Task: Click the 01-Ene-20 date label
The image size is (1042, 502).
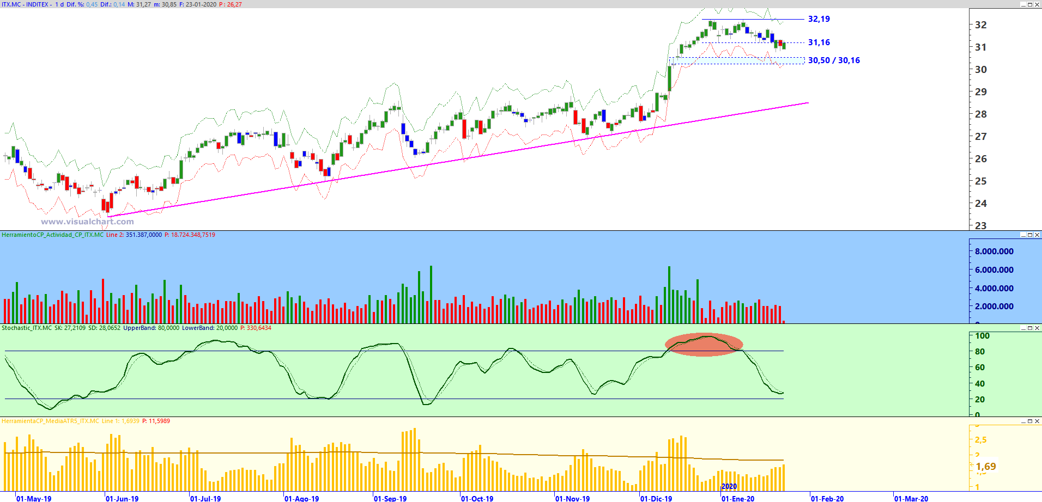Action: 738,498
